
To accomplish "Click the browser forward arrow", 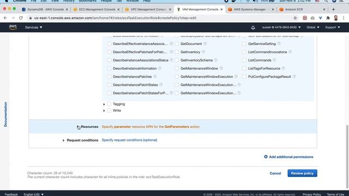I will pyautogui.click(x=13, y=18).
